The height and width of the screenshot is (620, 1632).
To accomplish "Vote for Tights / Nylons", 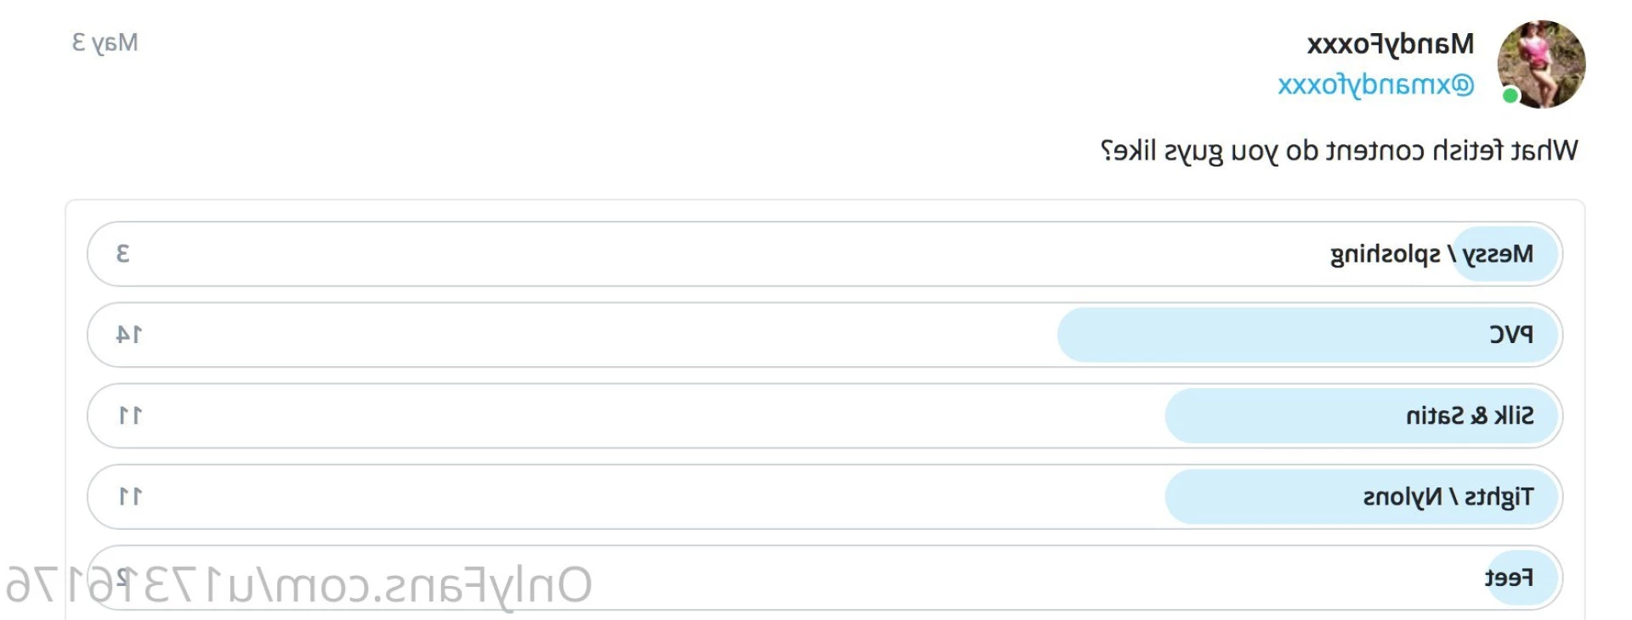I will pyautogui.click(x=824, y=496).
